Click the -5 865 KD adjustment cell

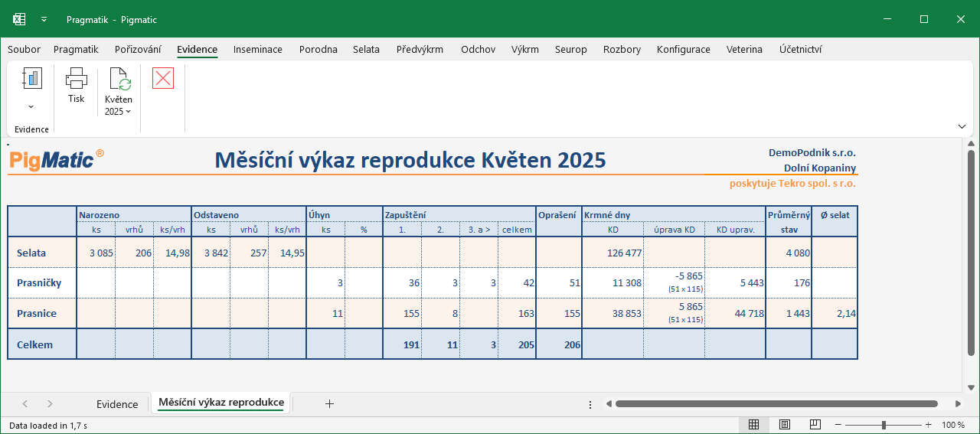[675, 282]
